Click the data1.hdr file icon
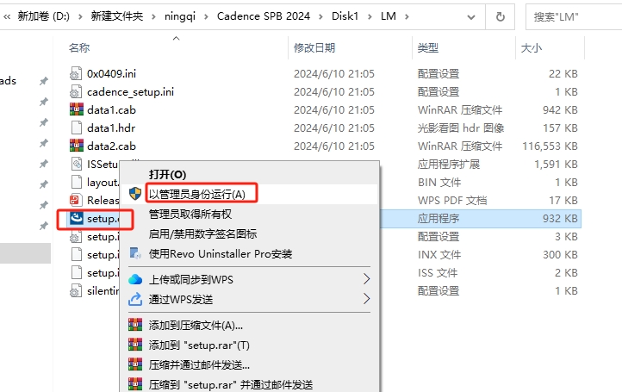The image size is (622, 392). pos(76,128)
